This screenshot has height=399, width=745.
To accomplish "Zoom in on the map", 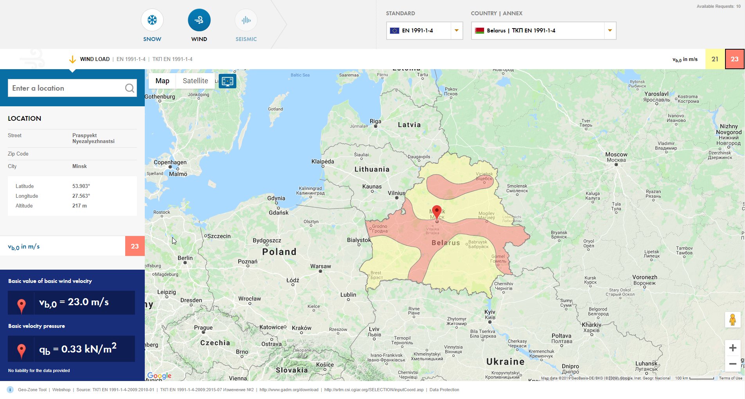I will [x=732, y=348].
